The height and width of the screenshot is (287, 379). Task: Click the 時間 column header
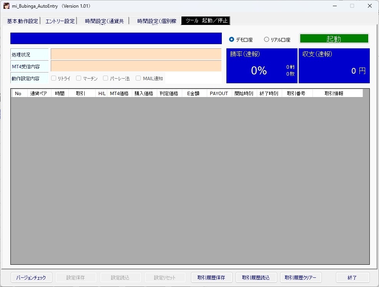coord(60,93)
